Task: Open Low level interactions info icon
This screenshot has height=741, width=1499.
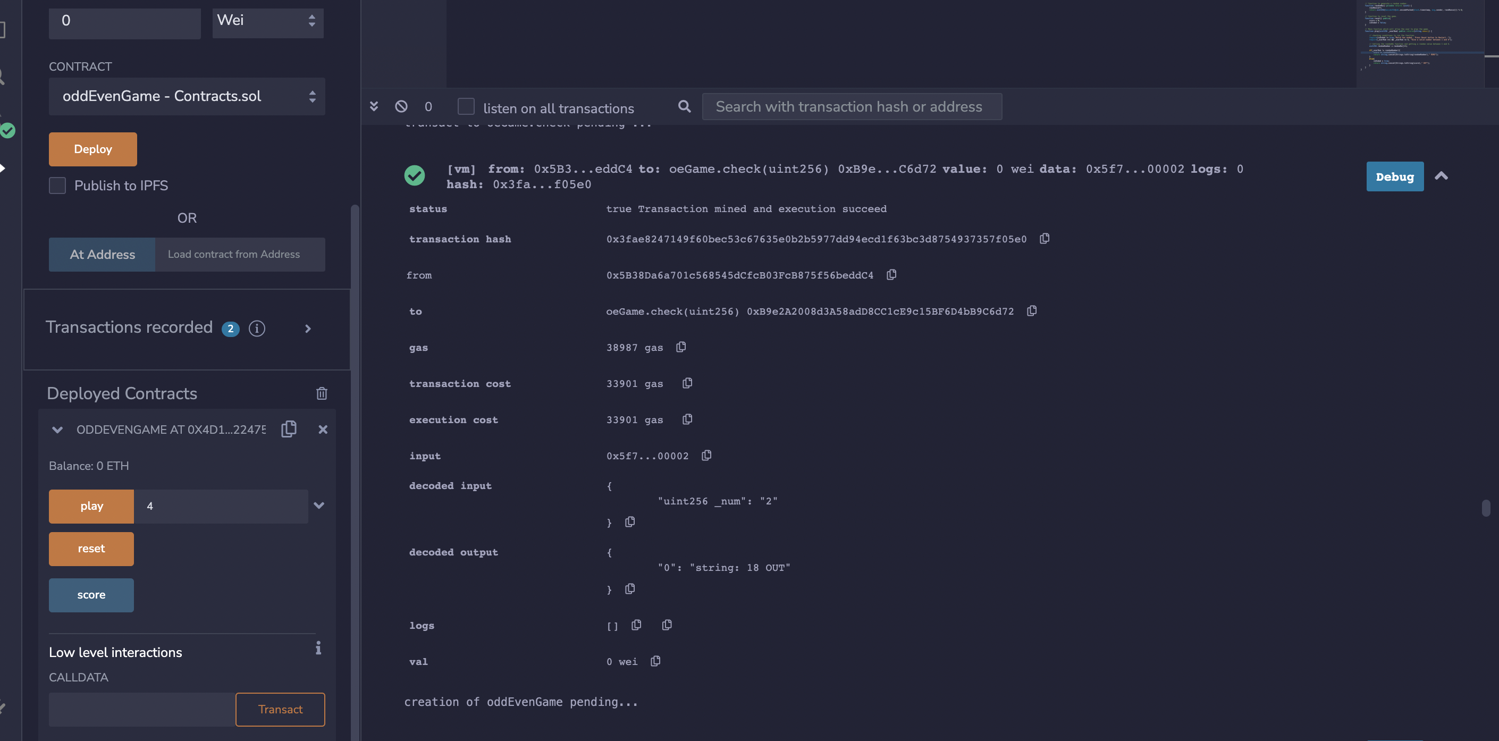Action: pyautogui.click(x=318, y=648)
